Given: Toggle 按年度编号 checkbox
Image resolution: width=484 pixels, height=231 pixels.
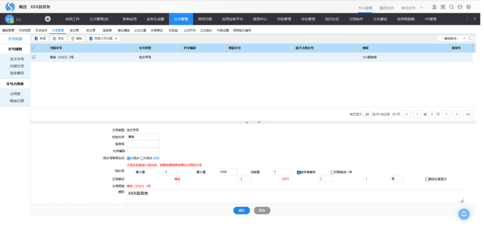Looking at the screenshot, I should pyautogui.click(x=298, y=172).
